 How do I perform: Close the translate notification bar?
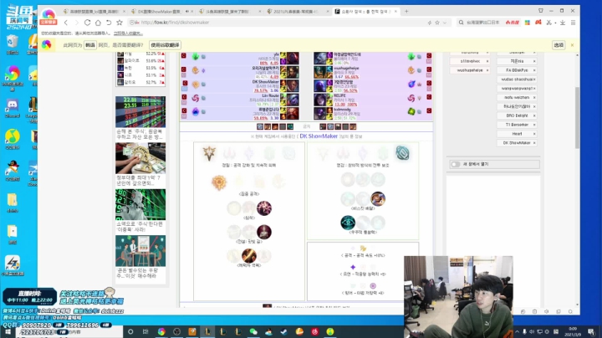(x=572, y=45)
